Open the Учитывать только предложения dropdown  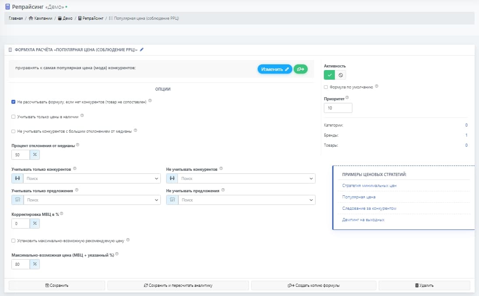tap(92, 200)
